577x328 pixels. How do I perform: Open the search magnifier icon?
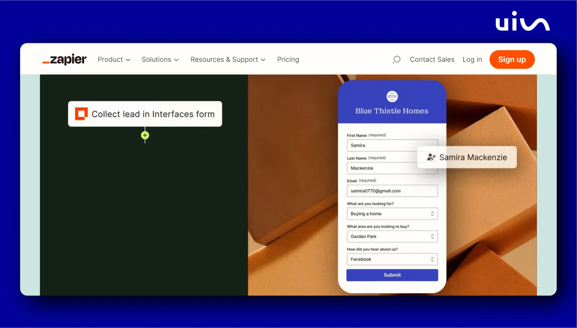(x=396, y=59)
